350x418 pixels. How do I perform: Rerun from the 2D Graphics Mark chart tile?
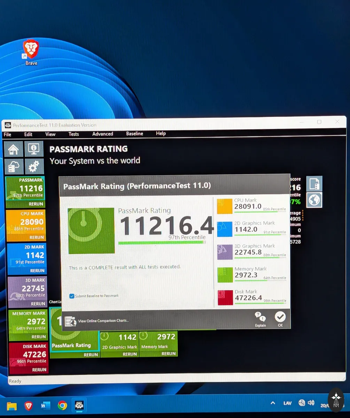point(130,354)
